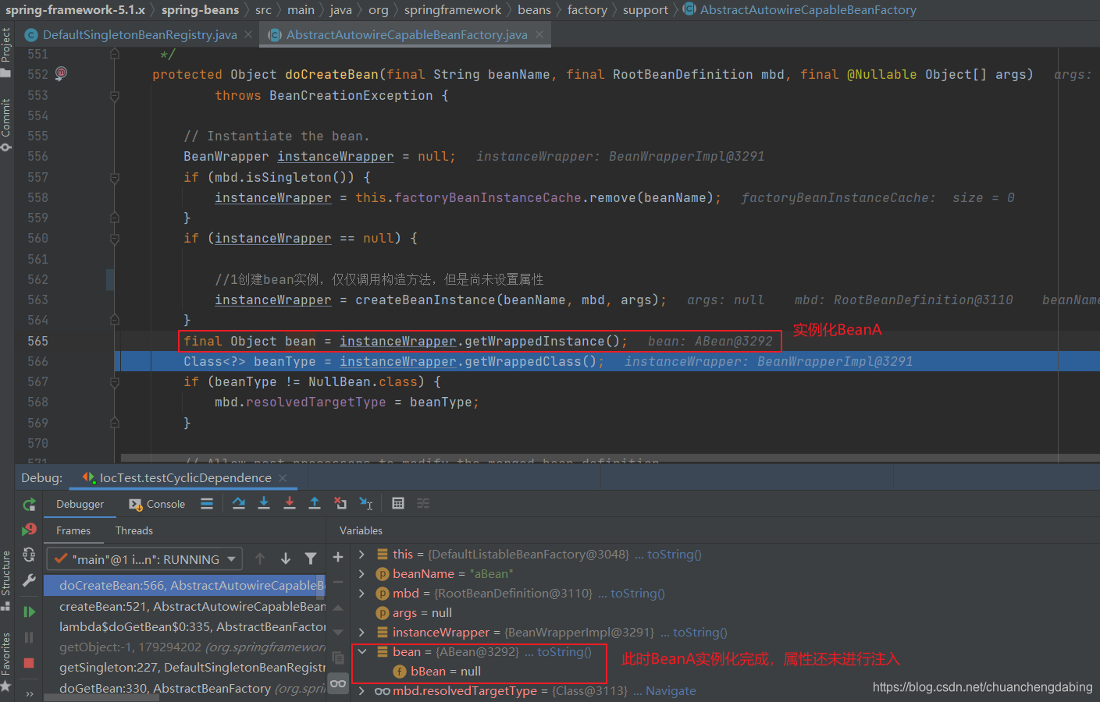Click the spring-beans breadcrumb
The width and height of the screenshot is (1100, 702).
point(201,9)
